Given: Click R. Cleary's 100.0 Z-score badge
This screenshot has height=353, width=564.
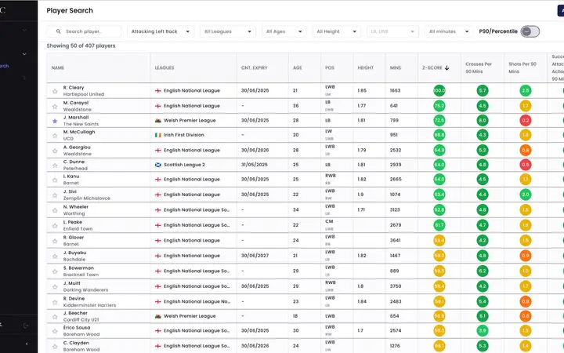Looking at the screenshot, I should coord(439,91).
